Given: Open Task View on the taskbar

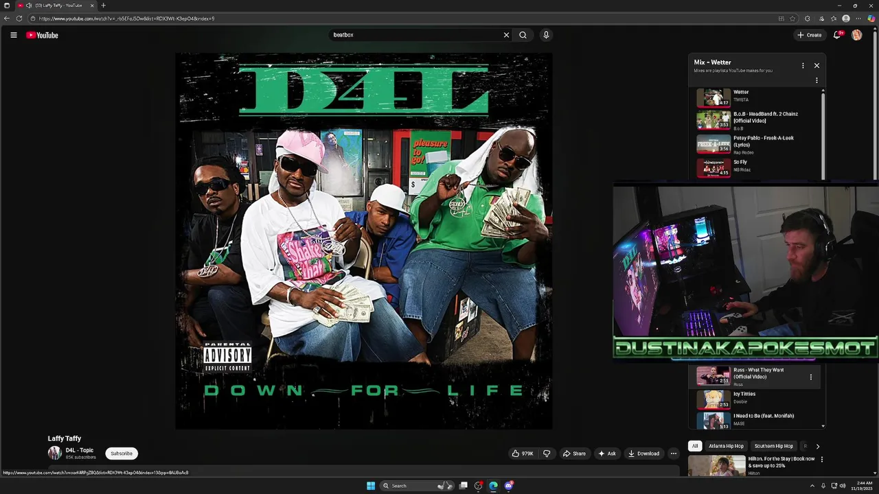Looking at the screenshot, I should [464, 486].
